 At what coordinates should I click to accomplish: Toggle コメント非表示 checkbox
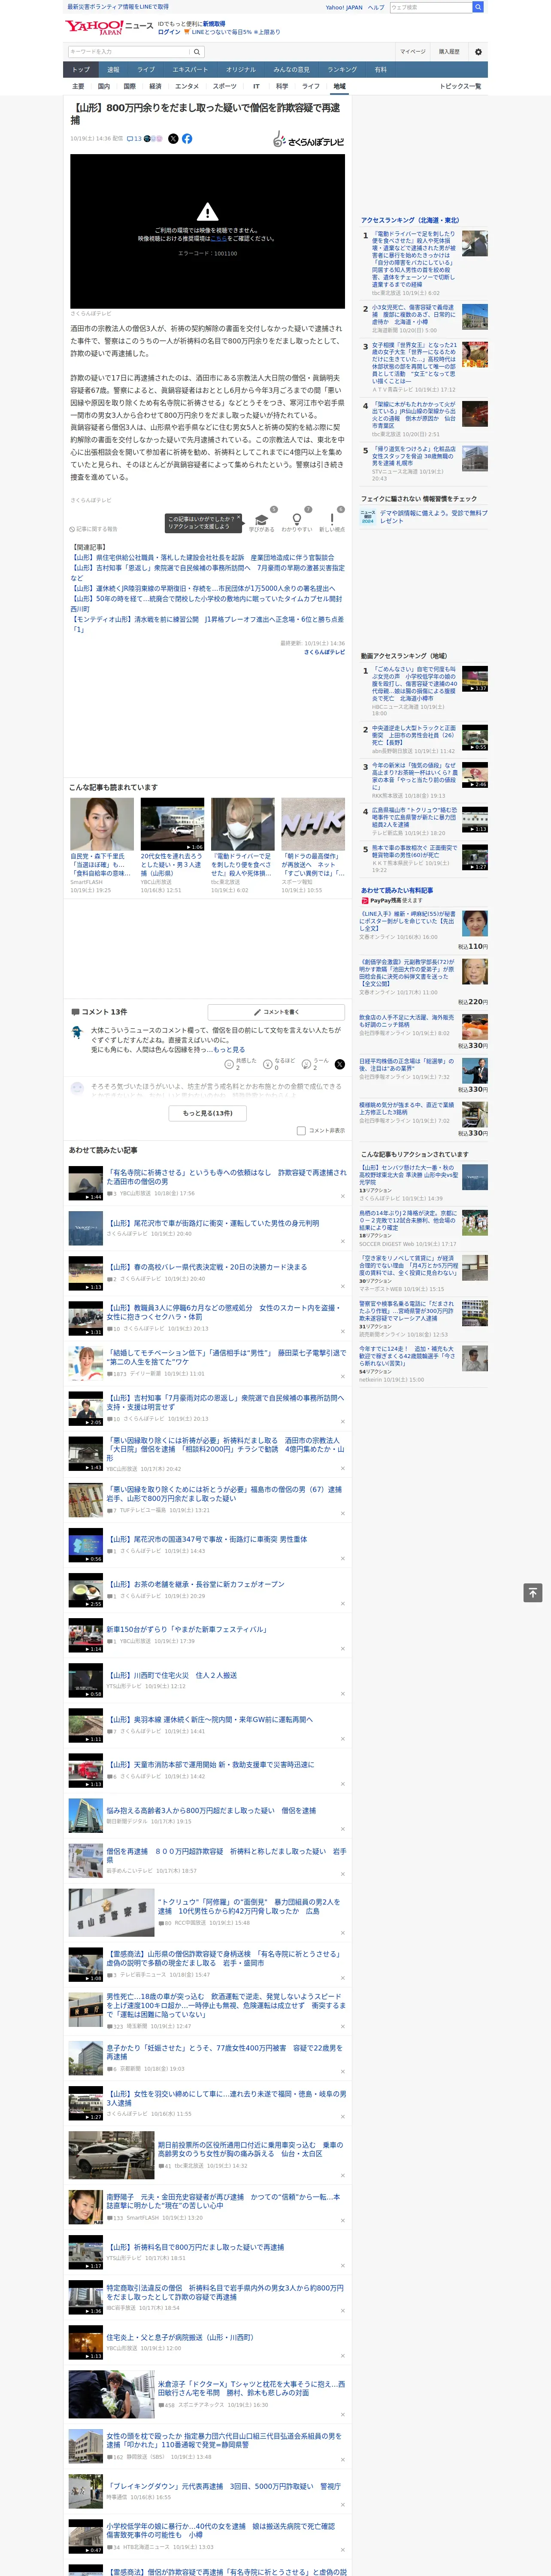(301, 1131)
